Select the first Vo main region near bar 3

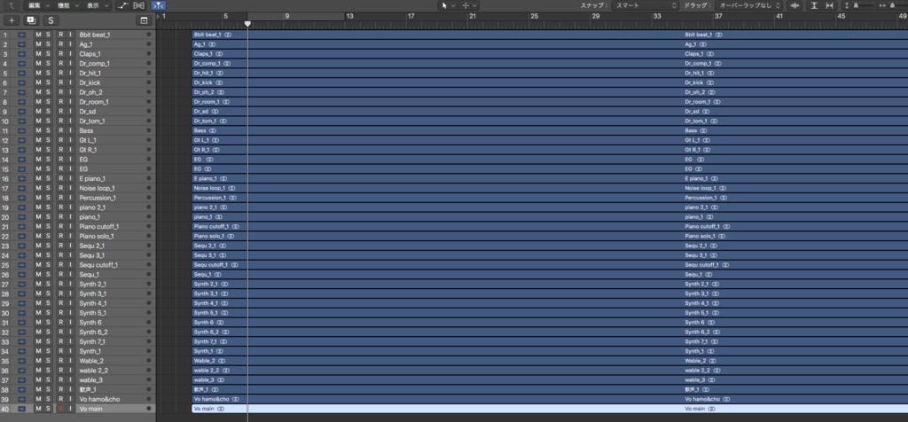[x=437, y=409]
